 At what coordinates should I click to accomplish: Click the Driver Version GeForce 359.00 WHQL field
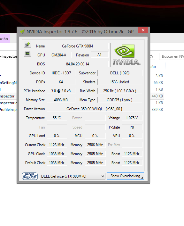tap(95, 109)
